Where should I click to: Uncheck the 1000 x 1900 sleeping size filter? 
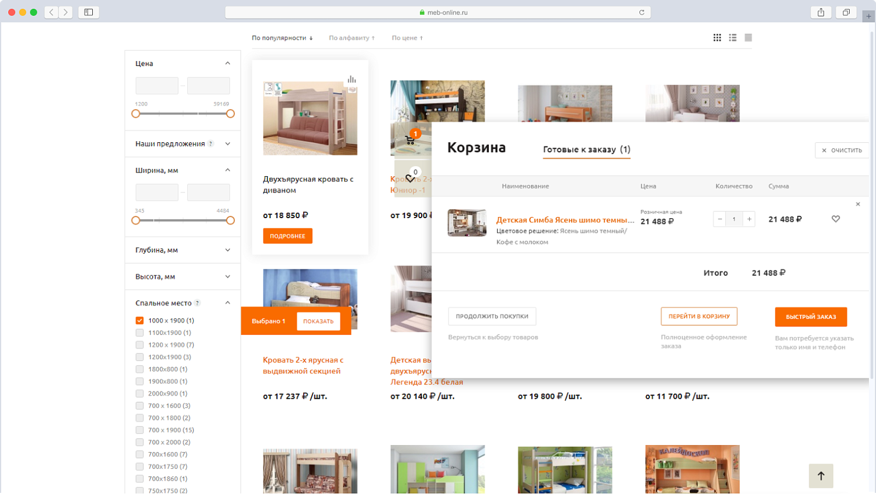click(139, 320)
